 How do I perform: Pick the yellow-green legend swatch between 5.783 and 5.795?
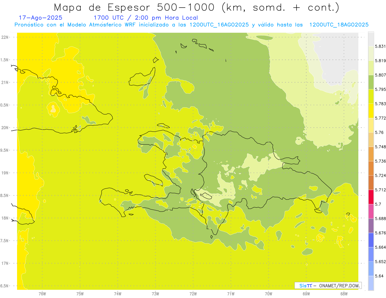pos(371,96)
